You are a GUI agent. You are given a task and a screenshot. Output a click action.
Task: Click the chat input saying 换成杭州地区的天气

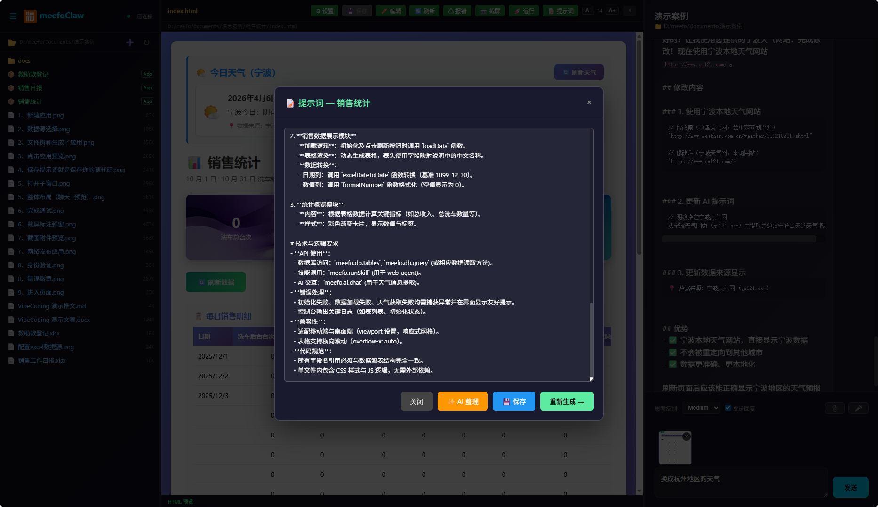click(741, 483)
